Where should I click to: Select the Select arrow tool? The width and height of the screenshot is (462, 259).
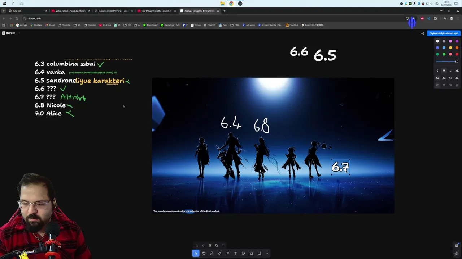coord(196,253)
